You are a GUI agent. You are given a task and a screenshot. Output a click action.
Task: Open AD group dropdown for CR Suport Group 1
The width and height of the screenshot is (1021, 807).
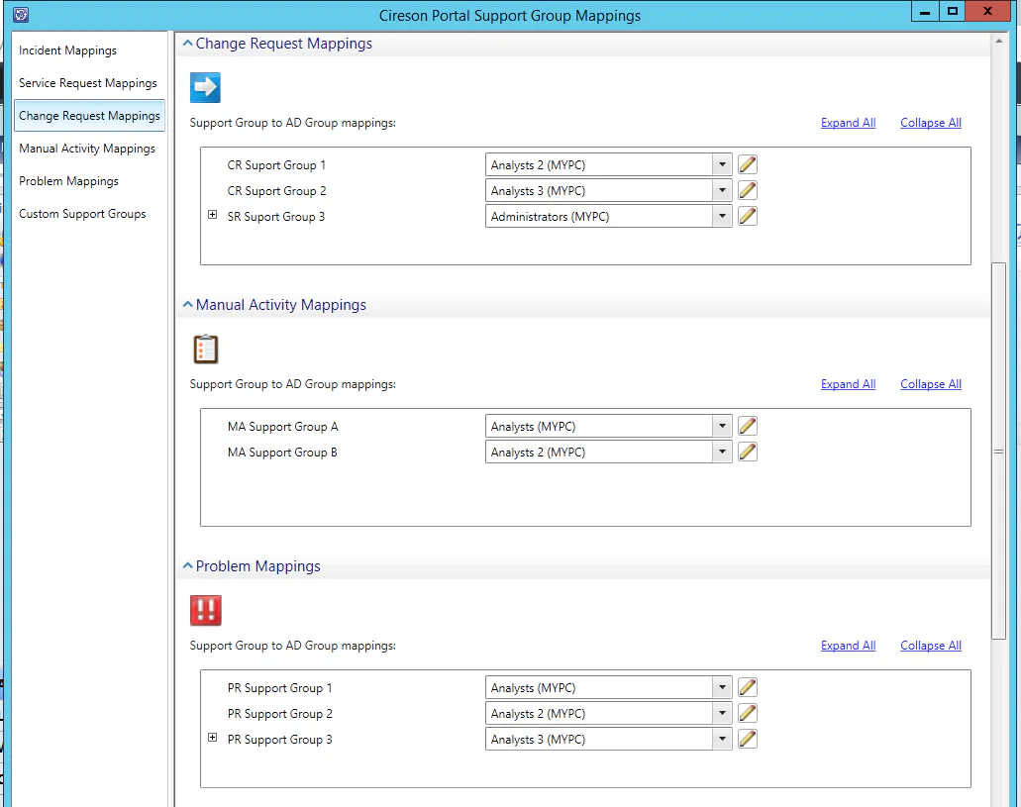[x=722, y=164]
